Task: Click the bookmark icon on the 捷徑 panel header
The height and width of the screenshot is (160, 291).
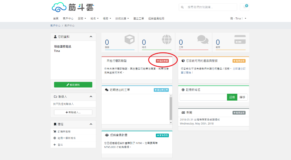Action: [55, 124]
